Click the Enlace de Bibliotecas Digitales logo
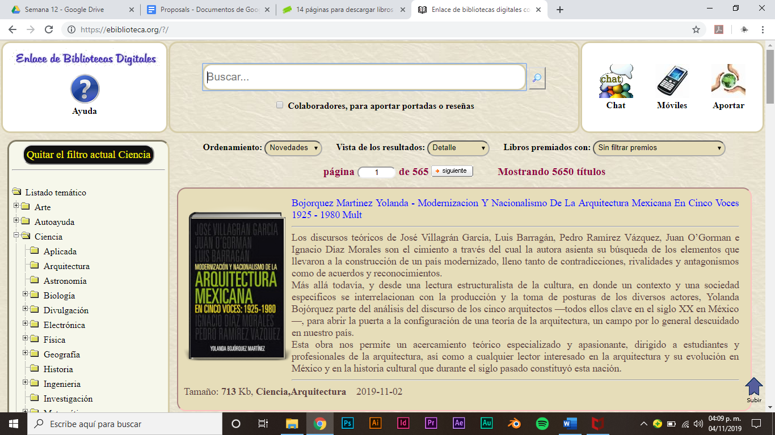The height and width of the screenshot is (435, 775). click(x=86, y=58)
